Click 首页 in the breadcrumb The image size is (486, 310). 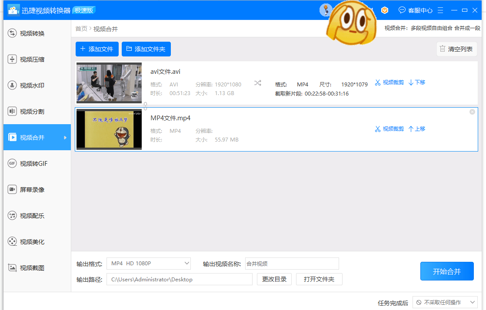point(81,29)
